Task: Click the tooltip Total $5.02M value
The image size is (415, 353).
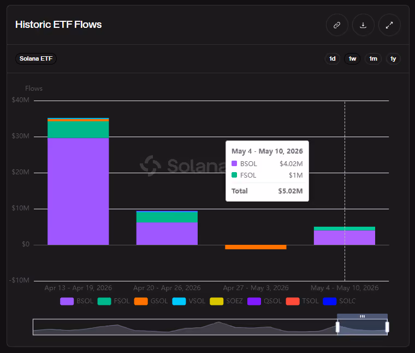Action: 290,191
